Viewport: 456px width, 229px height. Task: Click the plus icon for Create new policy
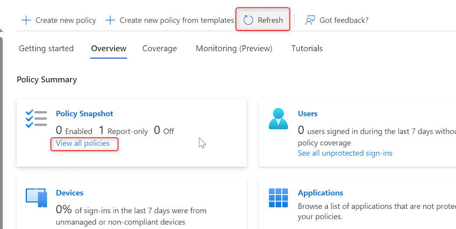point(26,20)
